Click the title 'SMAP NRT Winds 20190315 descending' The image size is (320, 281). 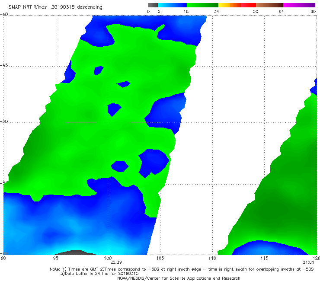tap(55, 7)
